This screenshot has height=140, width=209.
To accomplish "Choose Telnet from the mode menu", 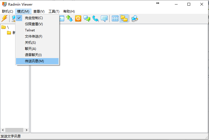I will [x=37, y=30].
